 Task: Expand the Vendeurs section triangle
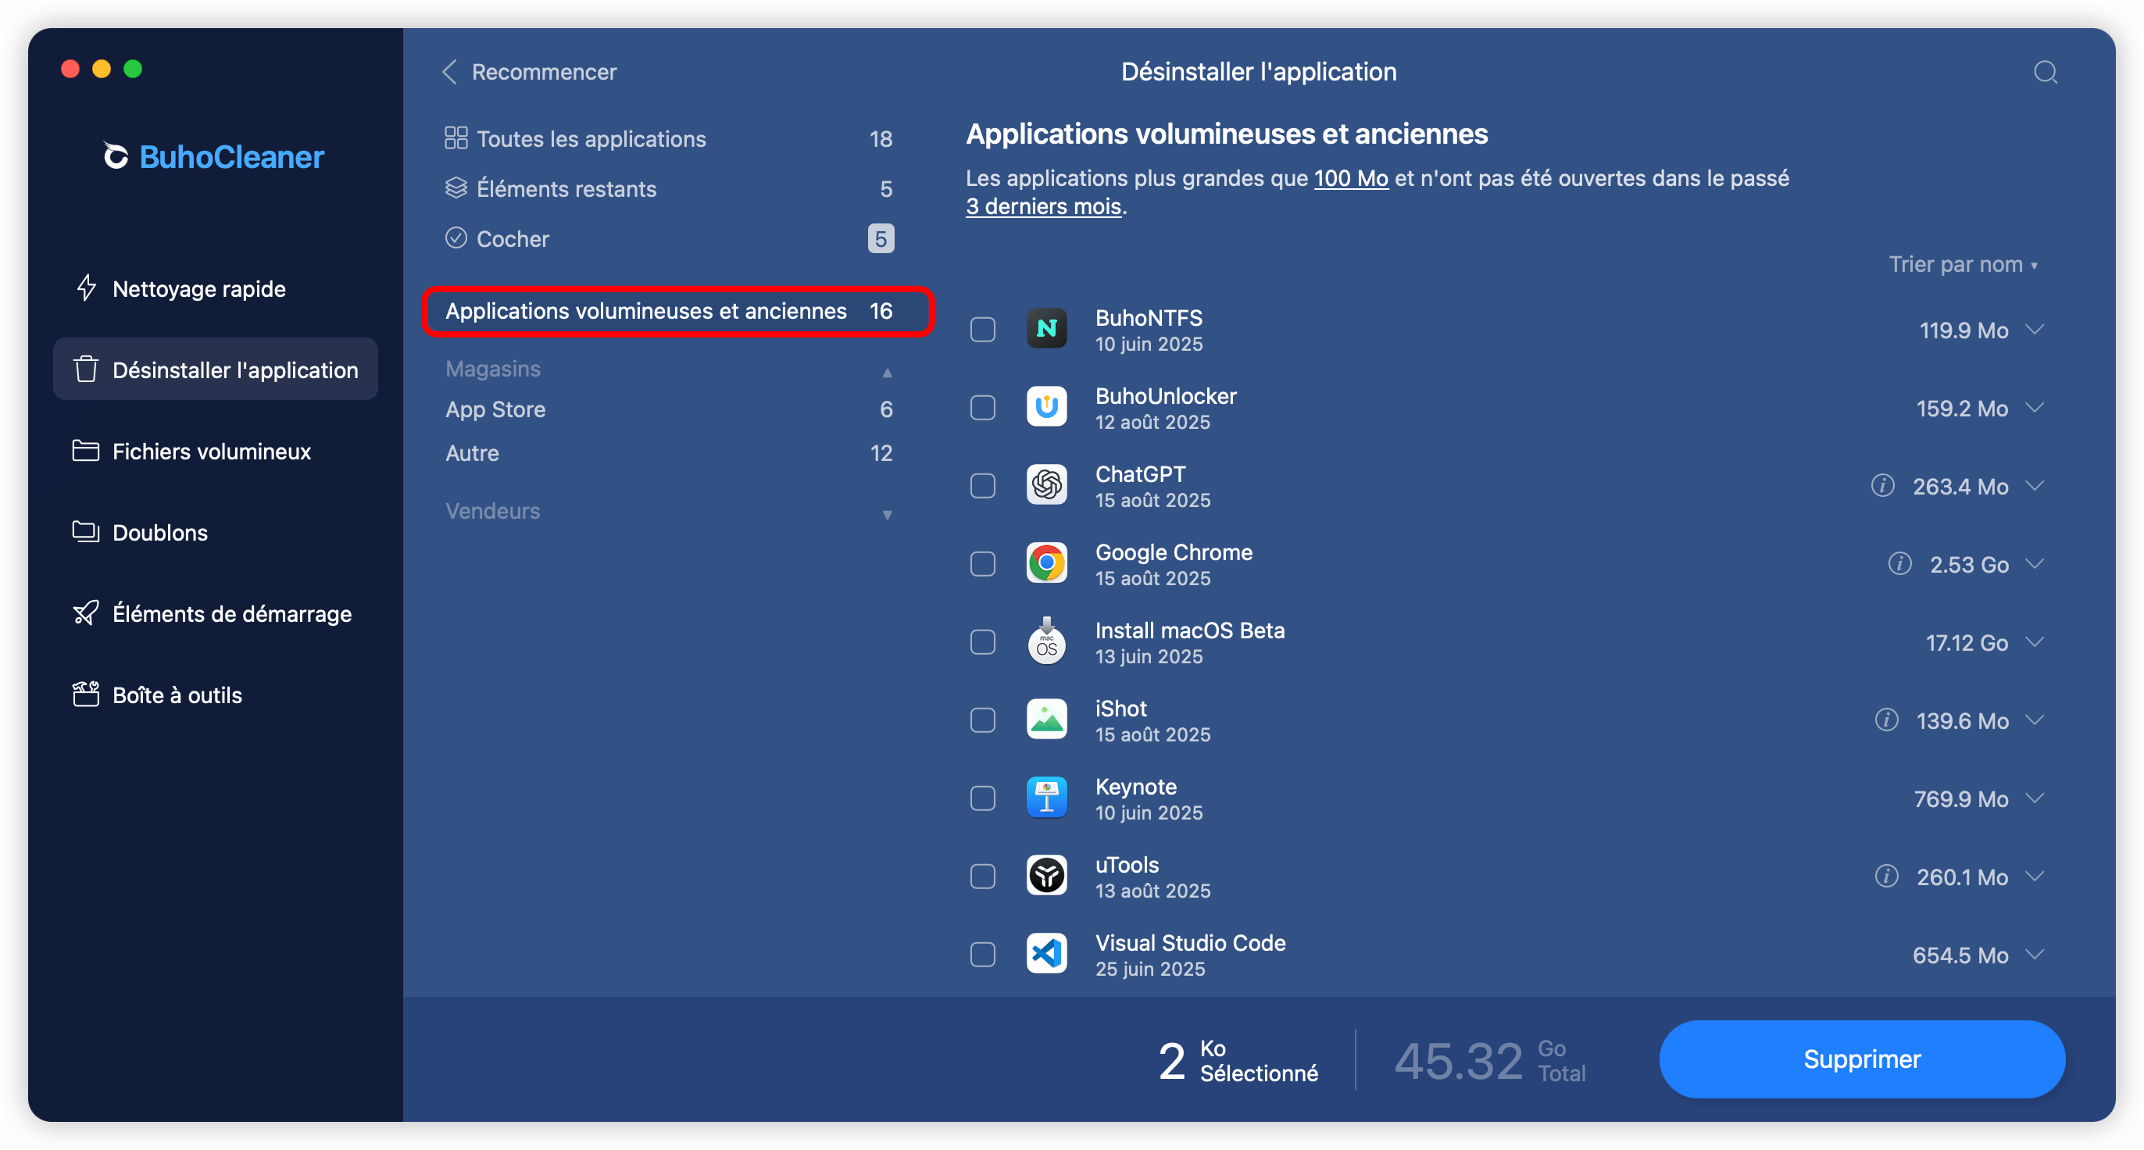tap(888, 514)
